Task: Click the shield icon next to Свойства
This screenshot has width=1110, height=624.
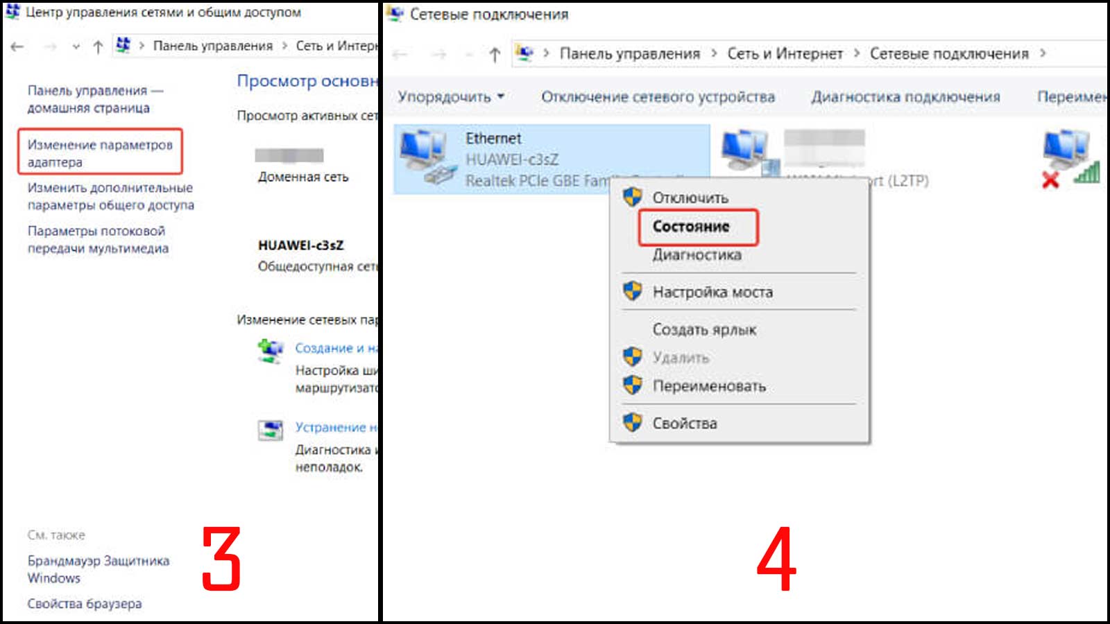Action: [632, 422]
